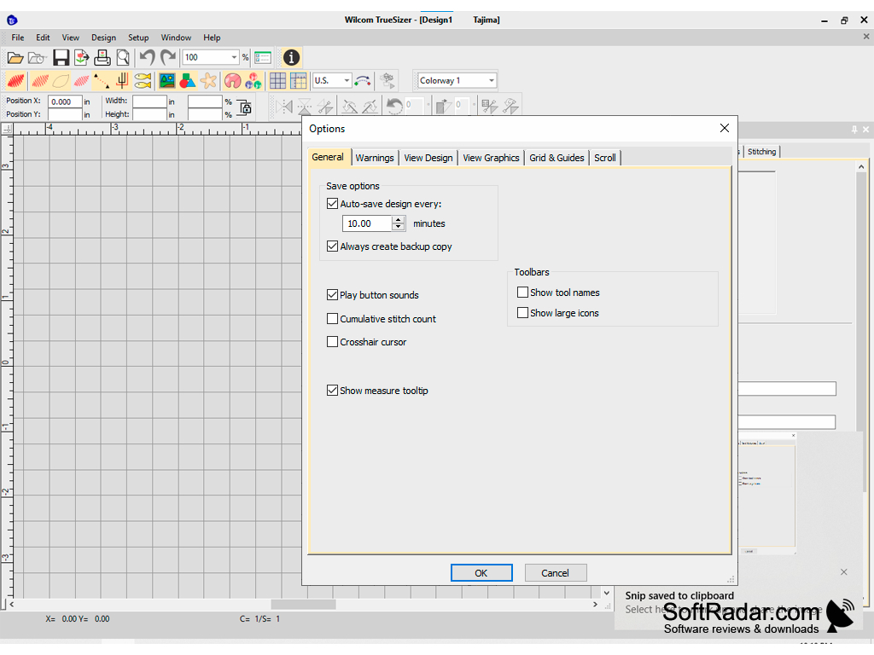Screen dimensions: 874x655
Task: Toggle the Show Bitmaps landscape icon
Action: point(166,81)
